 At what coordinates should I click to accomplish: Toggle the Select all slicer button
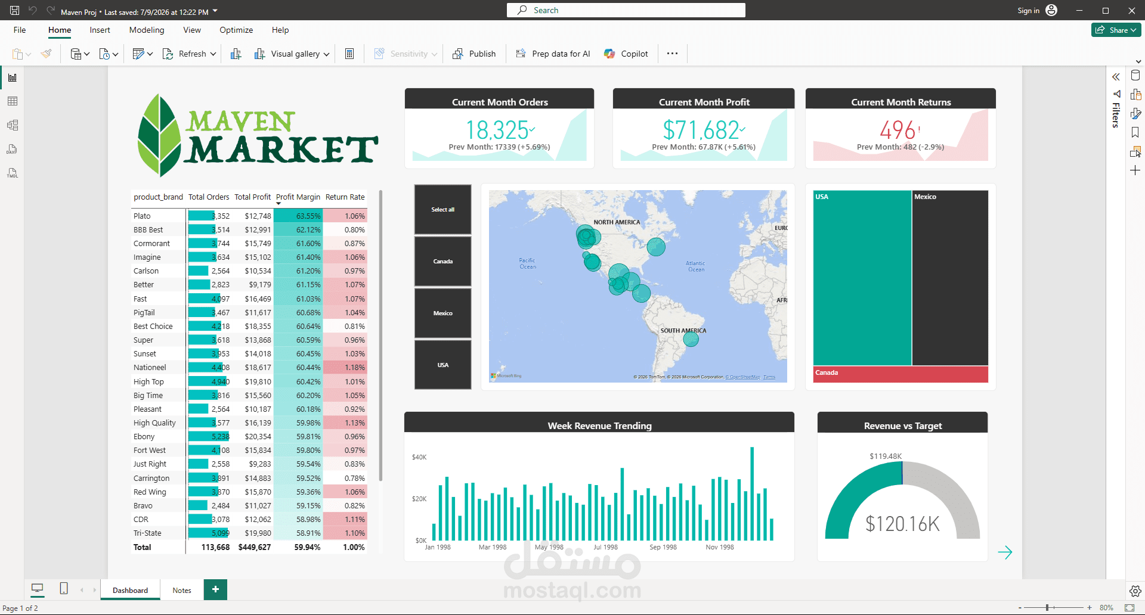click(x=442, y=209)
